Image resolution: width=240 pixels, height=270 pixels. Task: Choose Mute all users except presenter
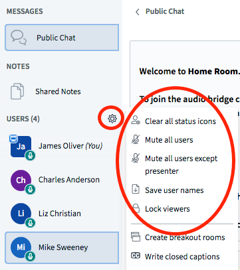coord(182,165)
